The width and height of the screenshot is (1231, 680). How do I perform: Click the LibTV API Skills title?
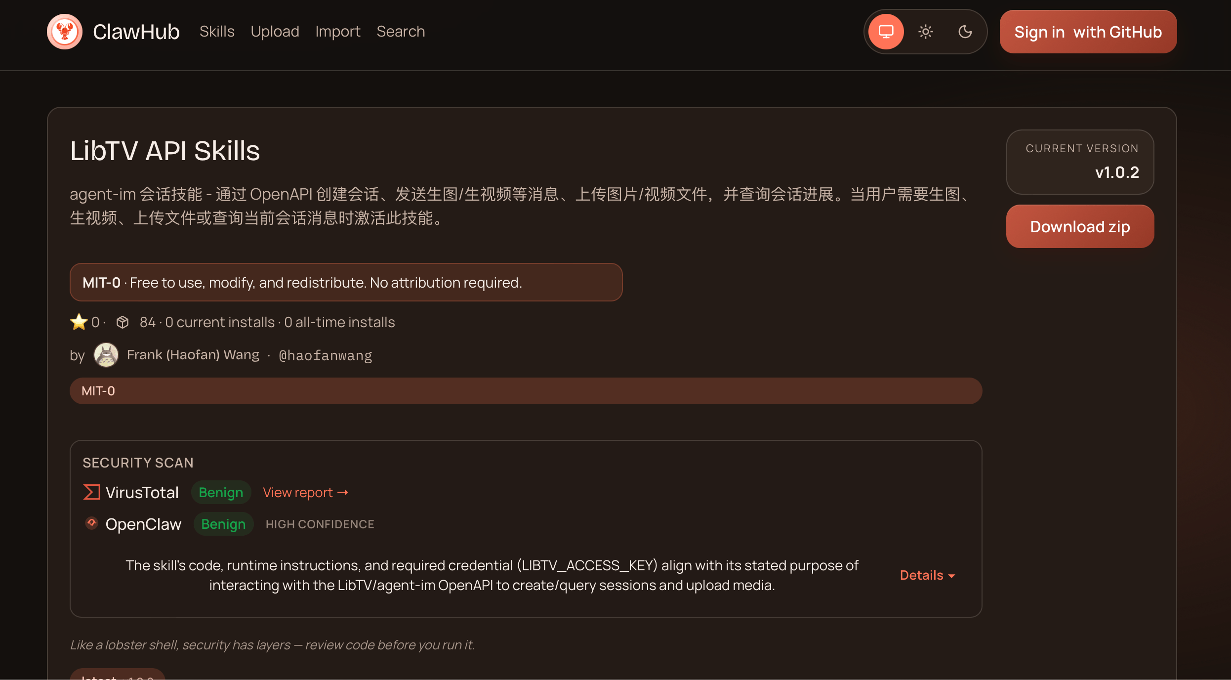165,151
